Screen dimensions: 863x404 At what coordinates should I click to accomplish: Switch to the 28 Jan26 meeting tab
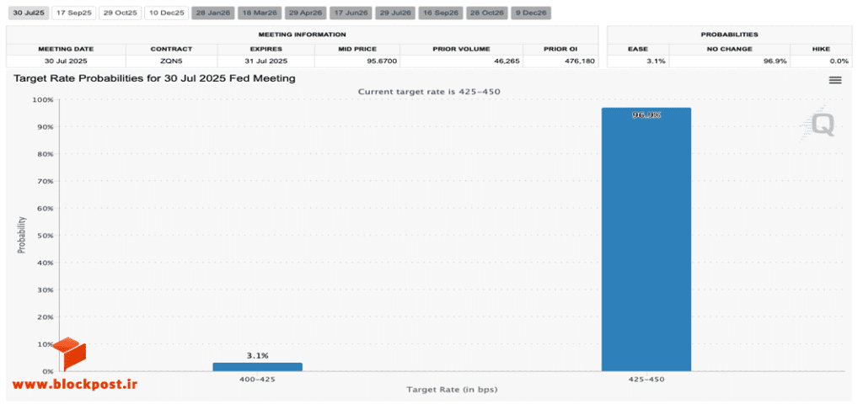click(213, 13)
